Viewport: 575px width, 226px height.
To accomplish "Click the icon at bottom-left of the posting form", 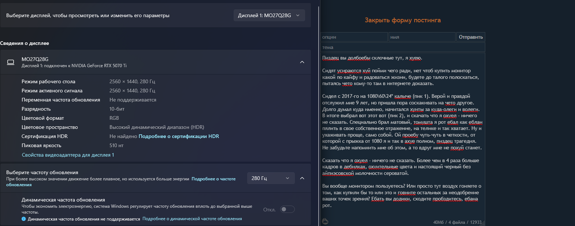I will tap(325, 221).
